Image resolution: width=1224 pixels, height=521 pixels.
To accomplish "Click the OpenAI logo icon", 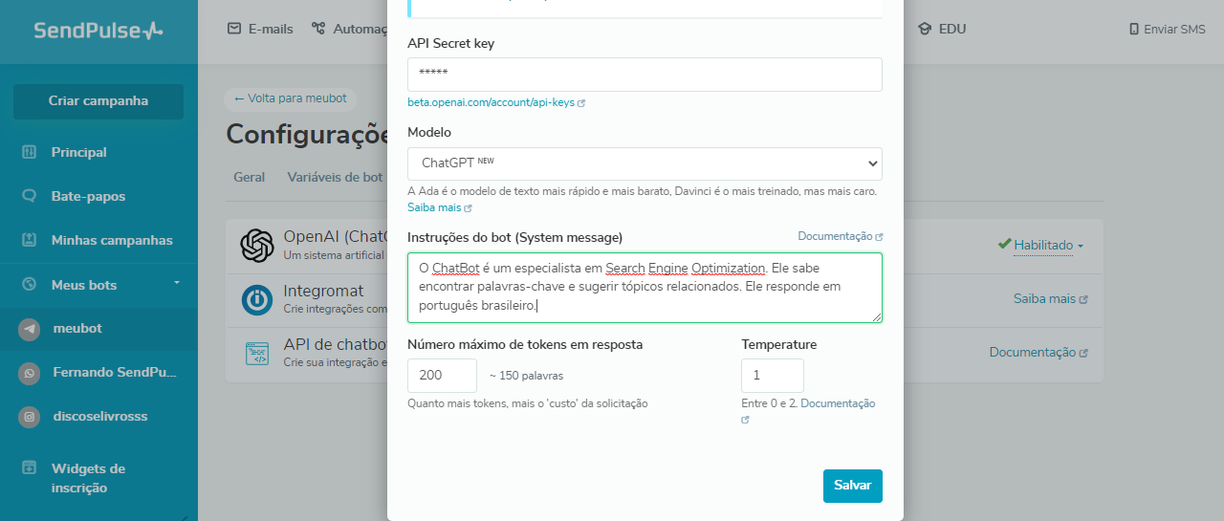I will 257,247.
